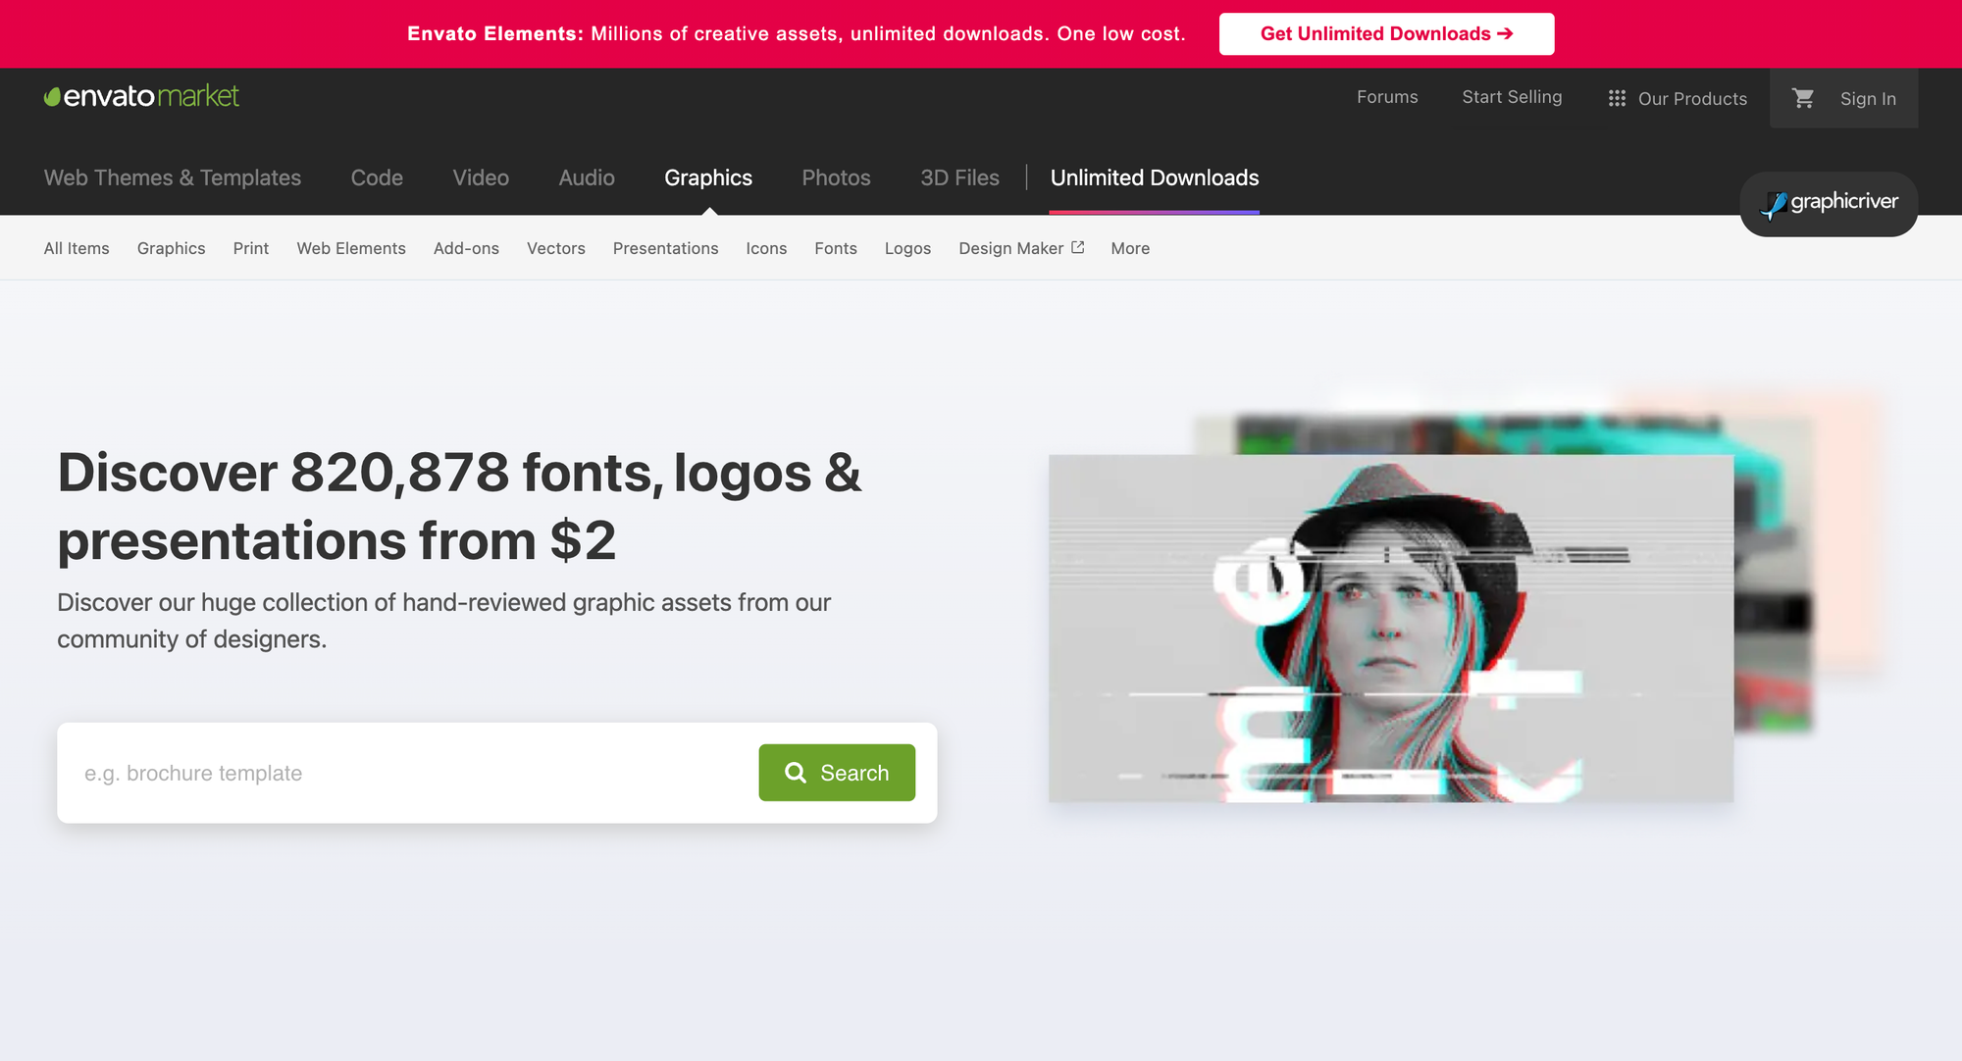1962x1061 pixels.
Task: Click the Envato Market logo
Action: (141, 96)
